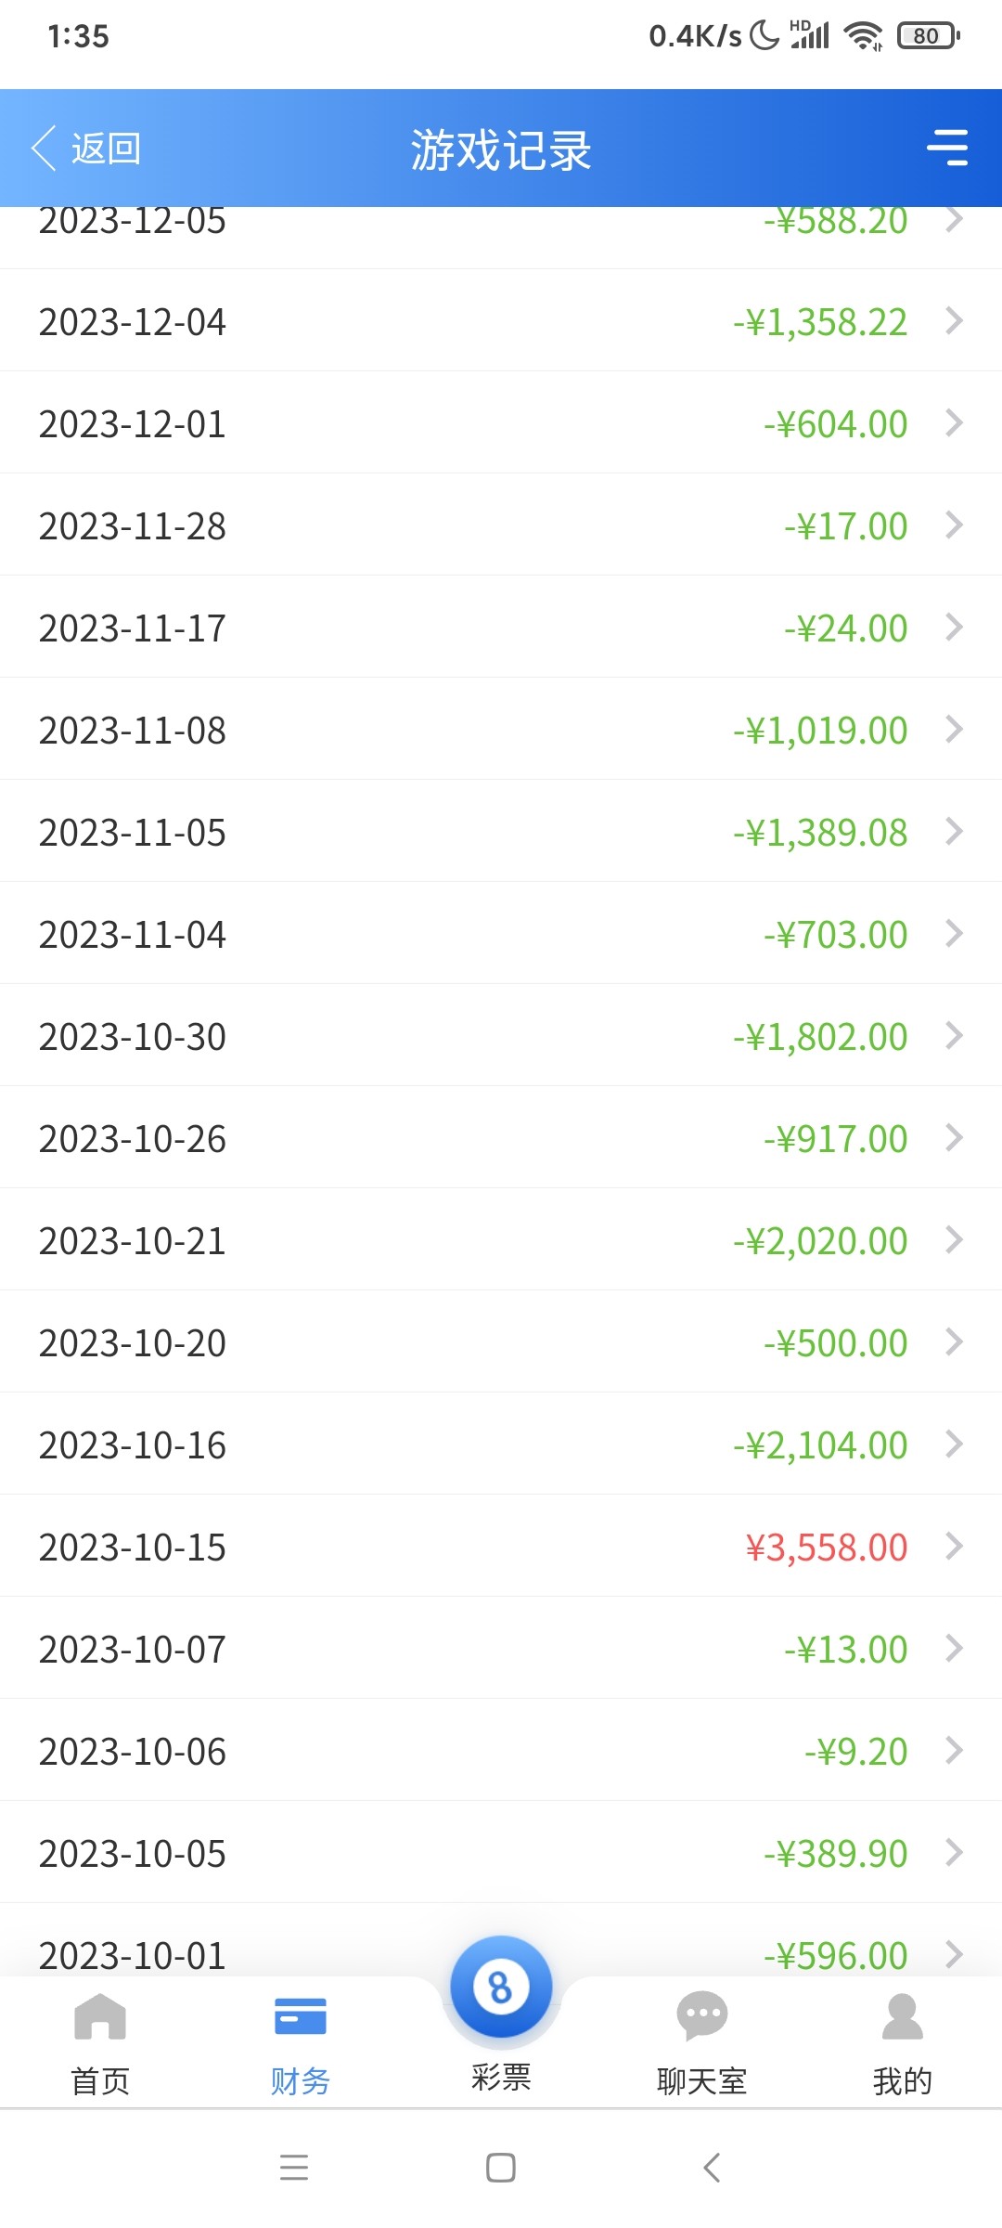Tap the back arrow icon in header
Screen dimensions: 1002x2228
44,149
